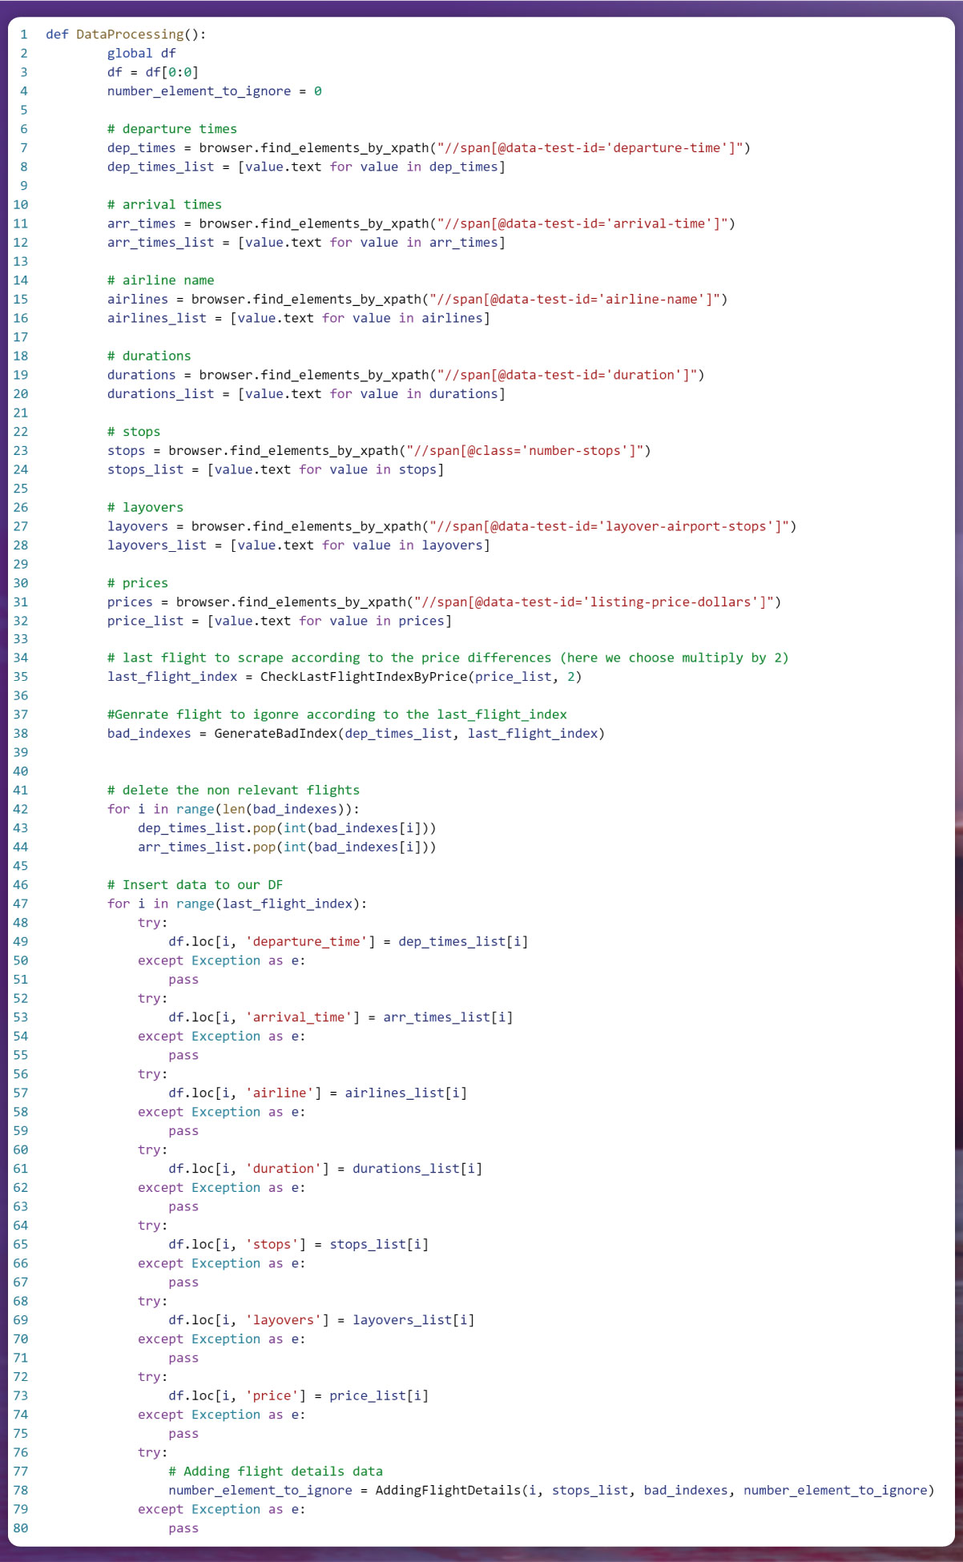Screen dimensions: 963x1562
Task: Click the 'price' string on line 73
Action: pyautogui.click(x=272, y=1396)
